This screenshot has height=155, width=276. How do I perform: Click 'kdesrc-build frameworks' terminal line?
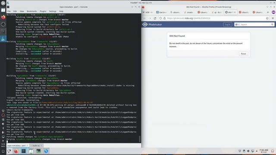click(20, 110)
